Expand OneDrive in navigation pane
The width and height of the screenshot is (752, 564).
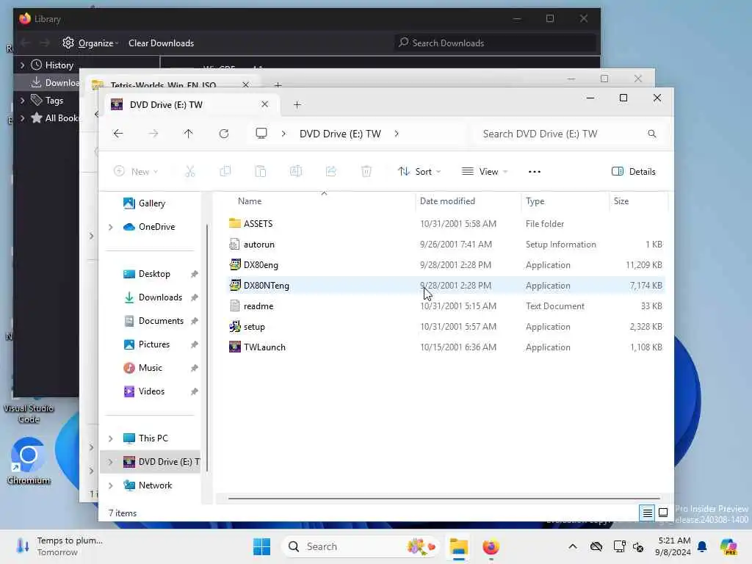pos(111,227)
